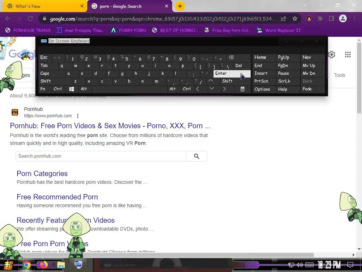This screenshot has width=362, height=272.
Task: Open the Chrome profile avatar icon
Action: click(x=343, y=18)
